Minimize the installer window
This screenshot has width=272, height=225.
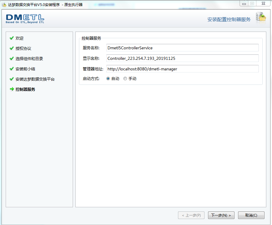pos(244,4)
